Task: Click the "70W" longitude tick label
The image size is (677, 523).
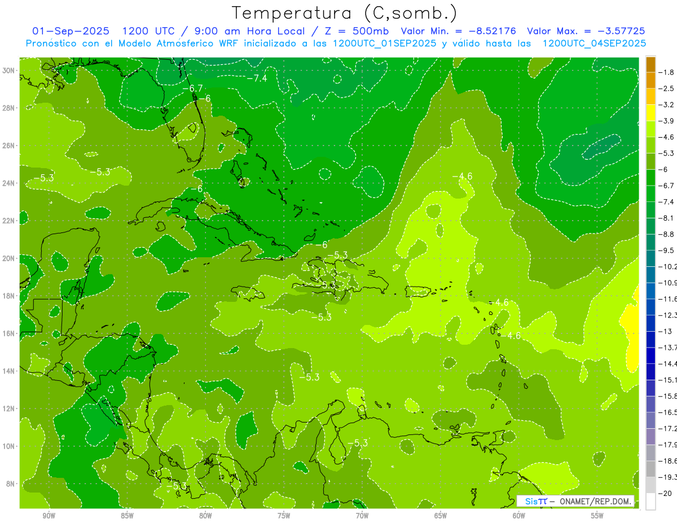Action: 362,516
